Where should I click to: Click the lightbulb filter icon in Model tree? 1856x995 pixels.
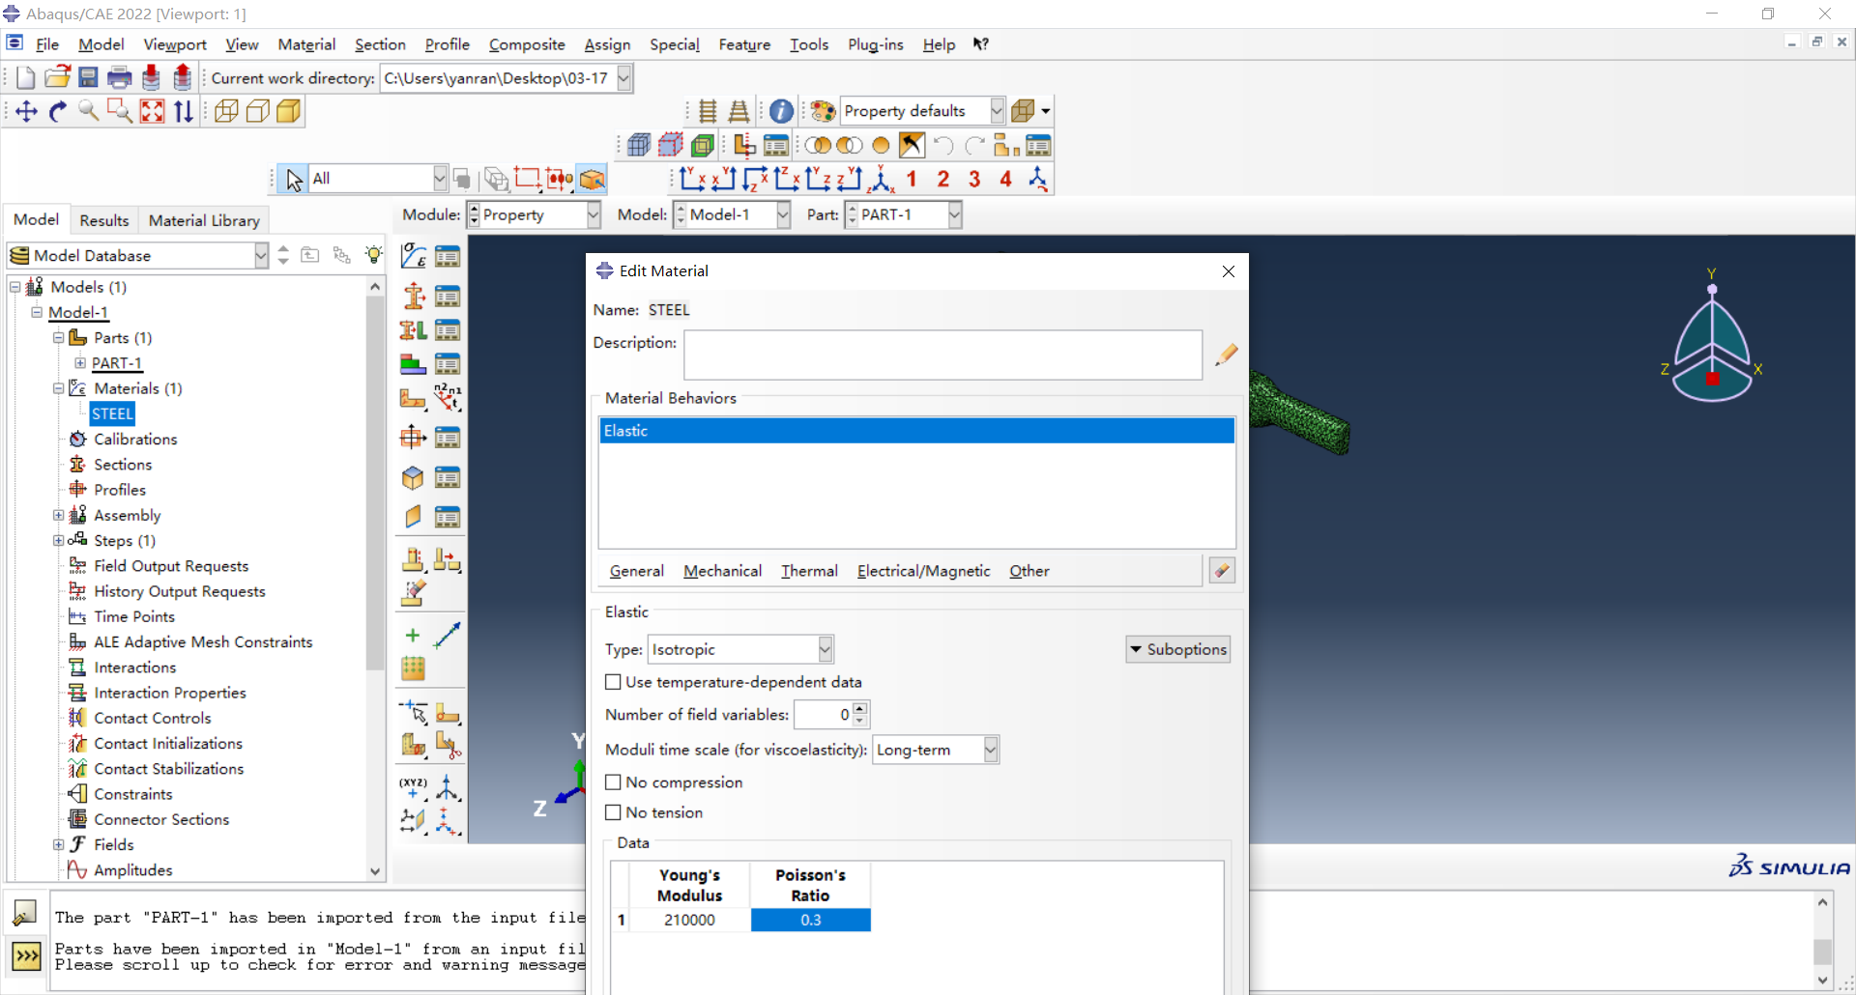[x=374, y=255]
